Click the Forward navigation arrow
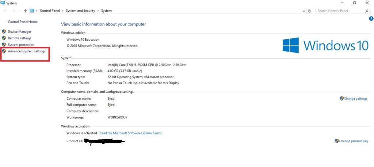The height and width of the screenshot is (167, 374). pos(13,11)
